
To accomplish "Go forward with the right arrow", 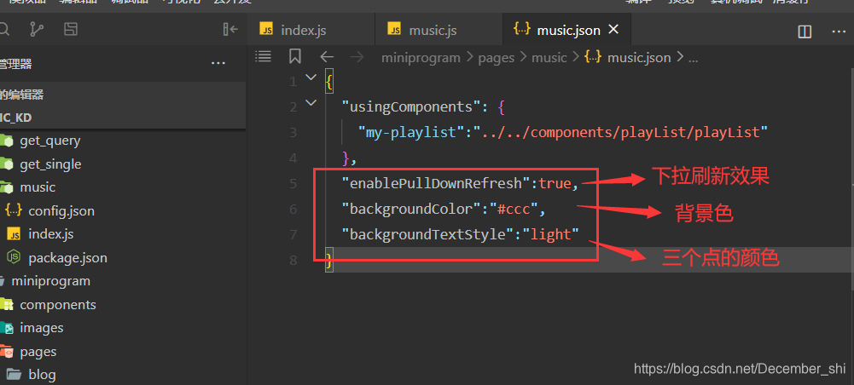I will coord(357,56).
